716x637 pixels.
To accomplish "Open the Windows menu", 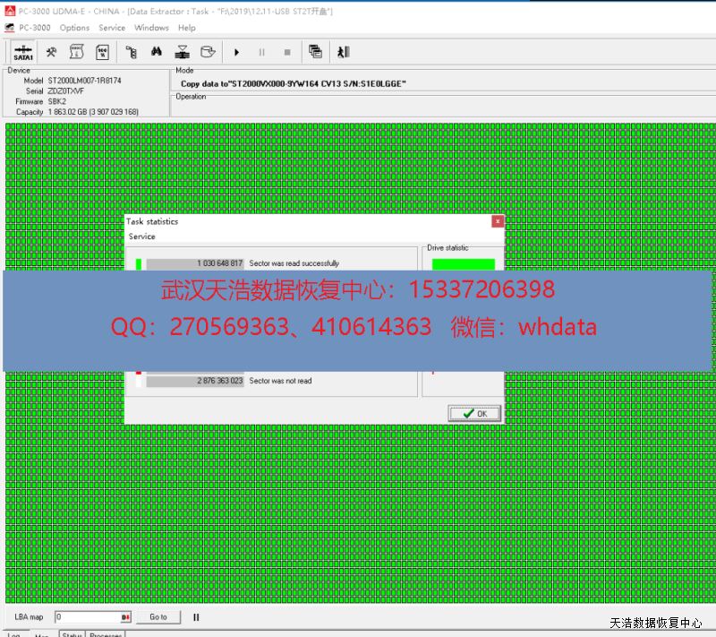I will 151,28.
